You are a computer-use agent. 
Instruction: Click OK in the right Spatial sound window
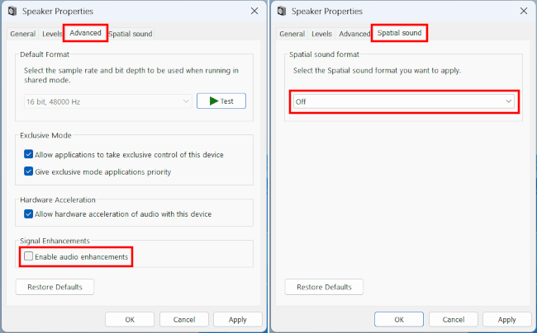click(x=399, y=319)
